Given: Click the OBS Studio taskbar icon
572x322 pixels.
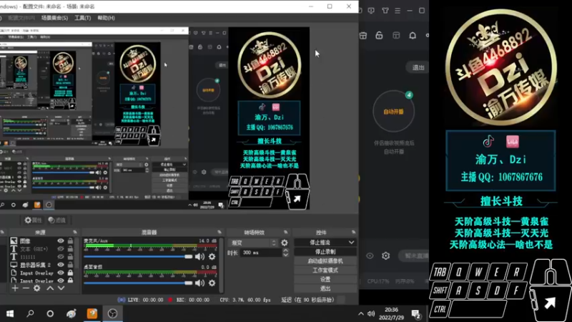Looking at the screenshot, I should pyautogui.click(x=112, y=313).
